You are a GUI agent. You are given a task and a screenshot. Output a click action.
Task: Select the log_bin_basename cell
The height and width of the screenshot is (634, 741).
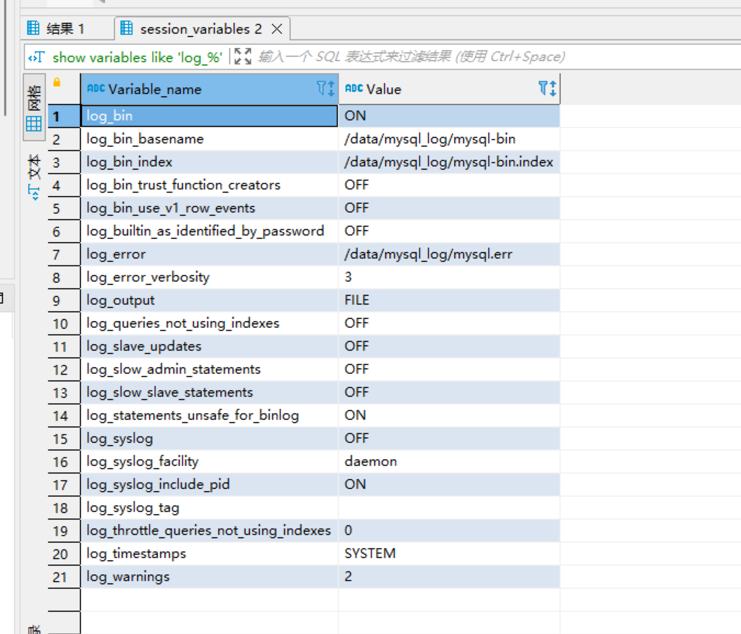tap(209, 139)
